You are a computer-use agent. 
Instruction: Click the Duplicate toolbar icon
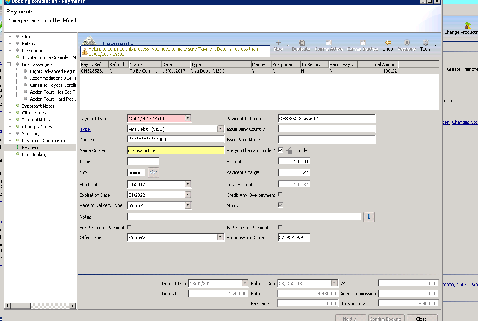[x=301, y=43]
